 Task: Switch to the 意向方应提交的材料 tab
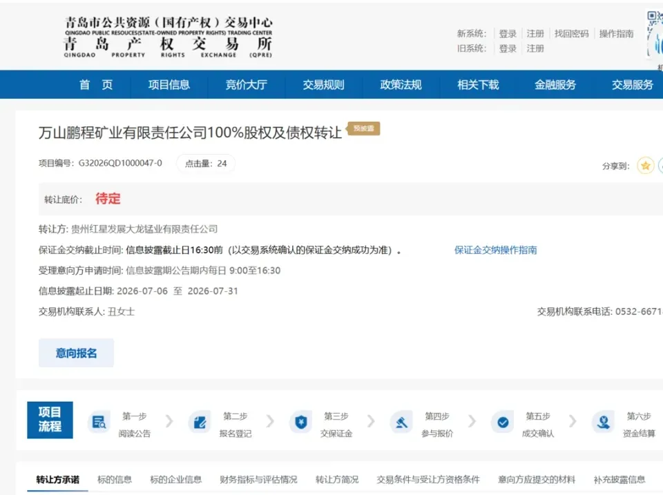(537, 479)
